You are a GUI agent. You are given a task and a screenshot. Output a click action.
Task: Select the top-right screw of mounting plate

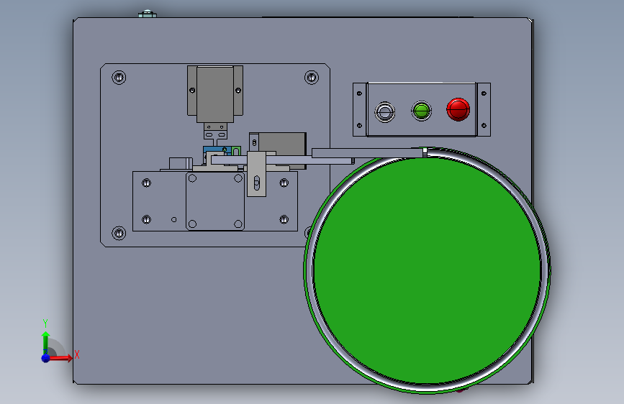(312, 77)
